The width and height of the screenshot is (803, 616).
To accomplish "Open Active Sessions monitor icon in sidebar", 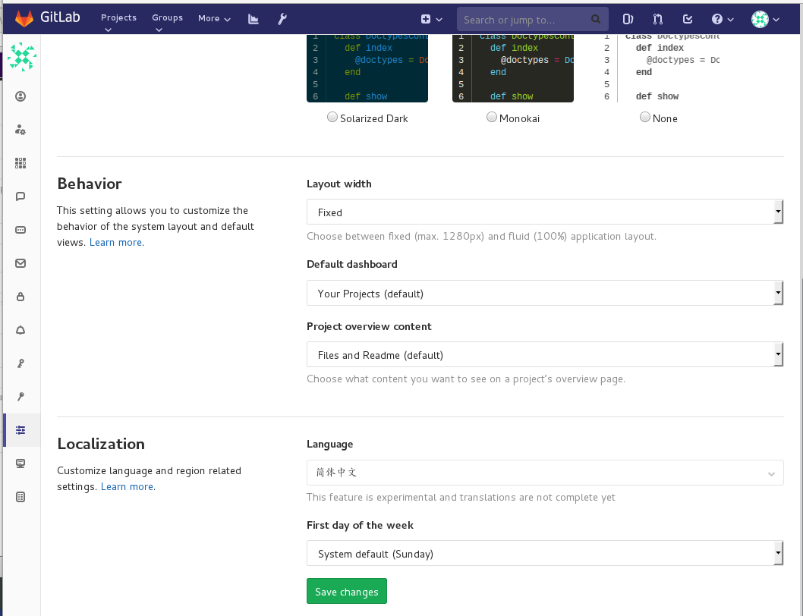I will [20, 464].
